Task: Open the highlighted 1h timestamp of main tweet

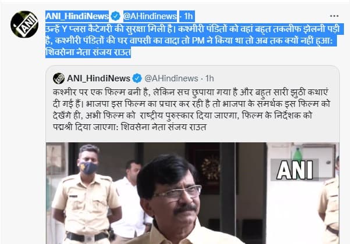Action: pyautogui.click(x=188, y=16)
